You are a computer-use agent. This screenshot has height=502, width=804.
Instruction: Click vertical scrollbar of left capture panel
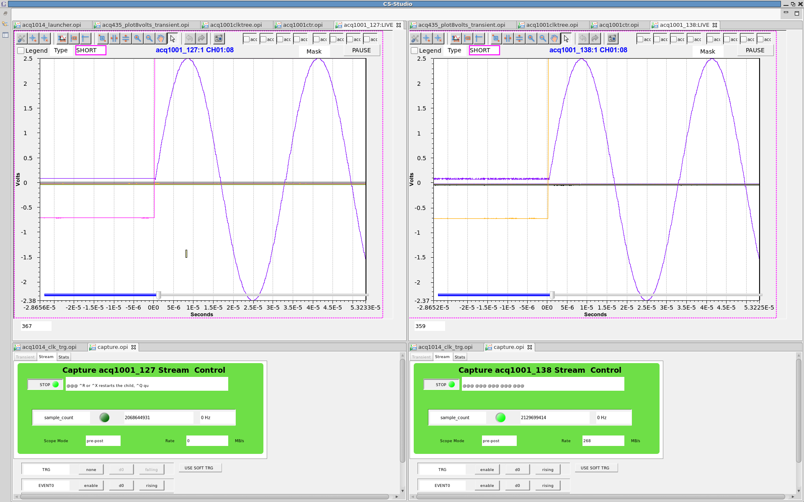(402, 411)
